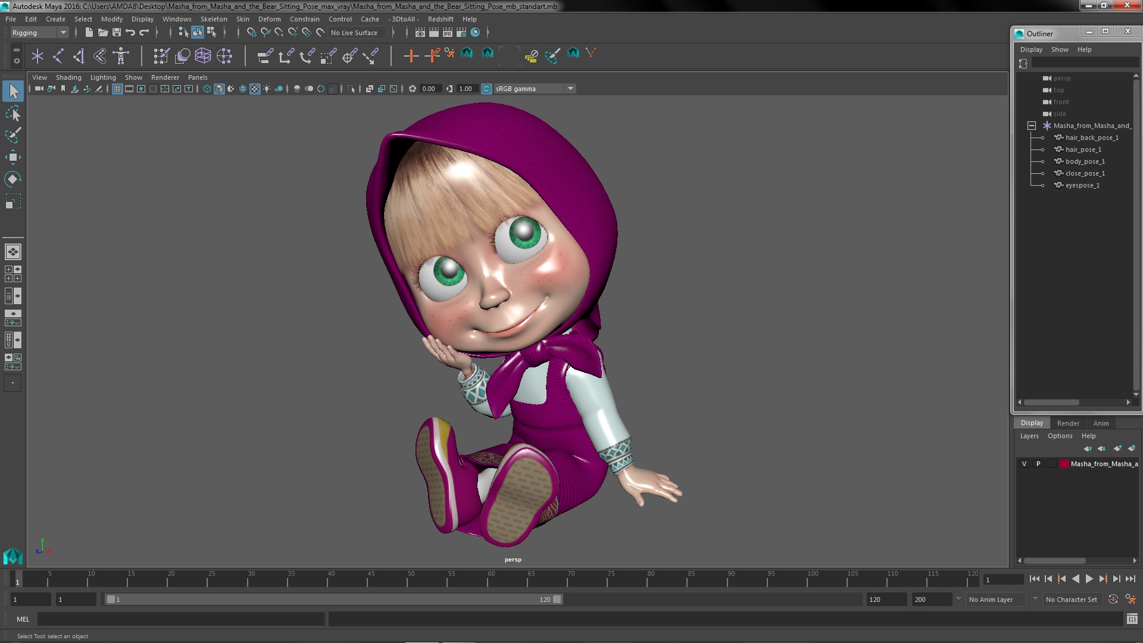Click the No Live Surface button
Screen dimensions: 1143x643
pos(354,33)
